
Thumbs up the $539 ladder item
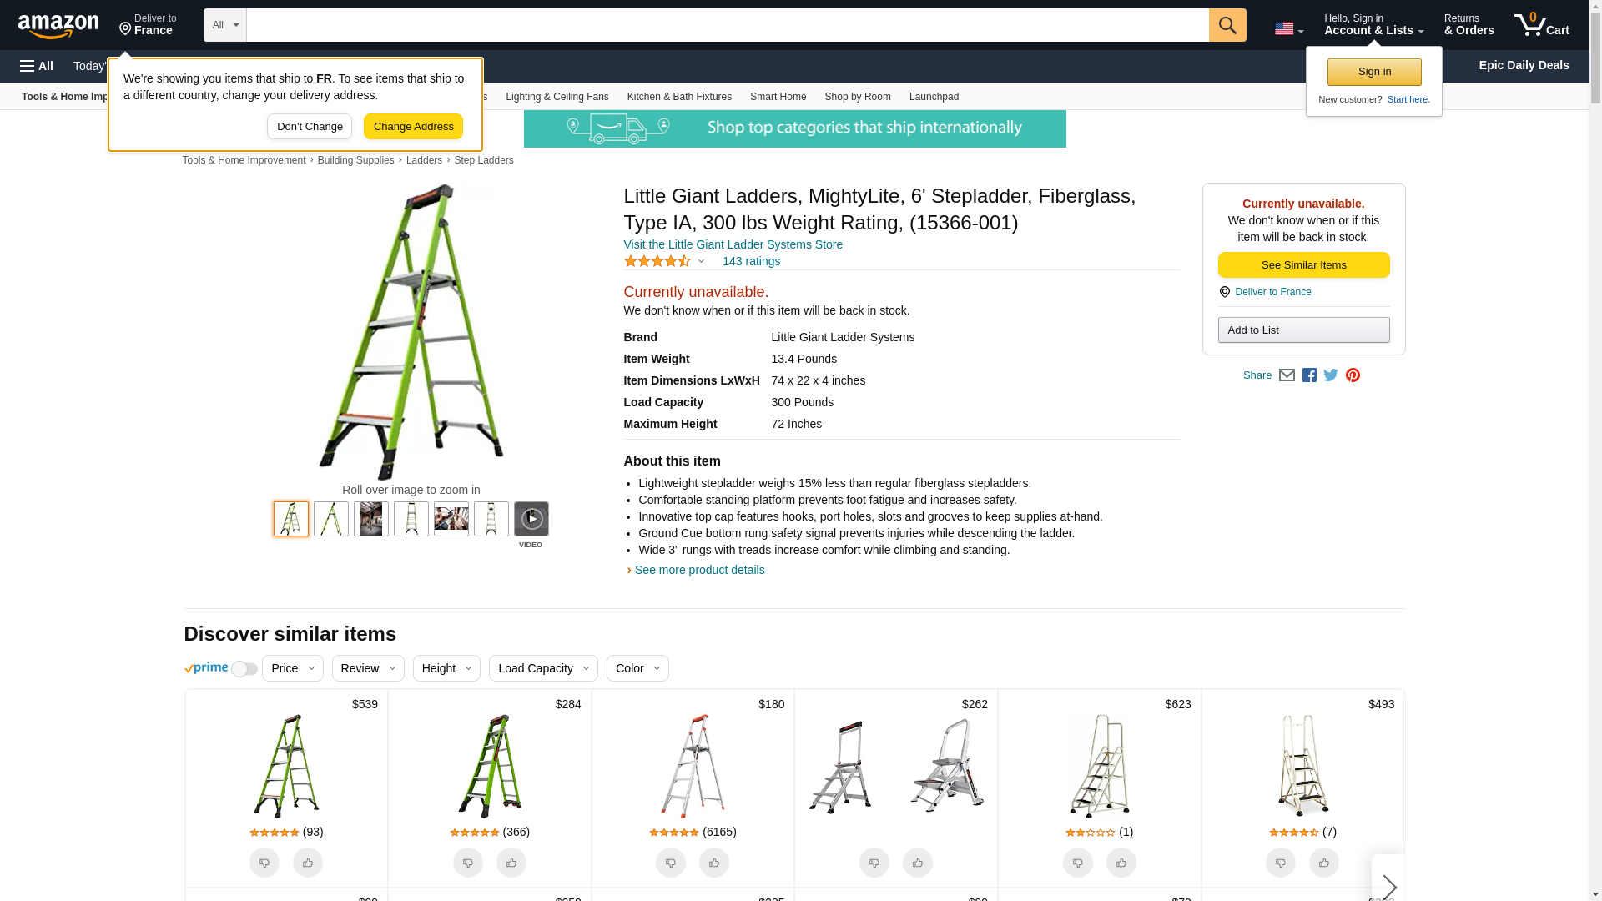point(307,863)
